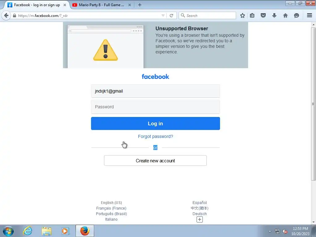Image resolution: width=316 pixels, height=237 pixels.
Task: Click the scrollbar down arrow
Action: click(314, 222)
